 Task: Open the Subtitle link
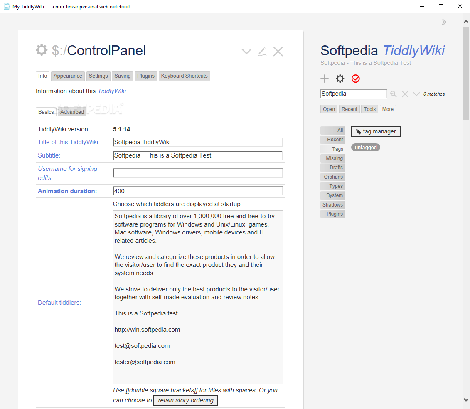coord(49,155)
